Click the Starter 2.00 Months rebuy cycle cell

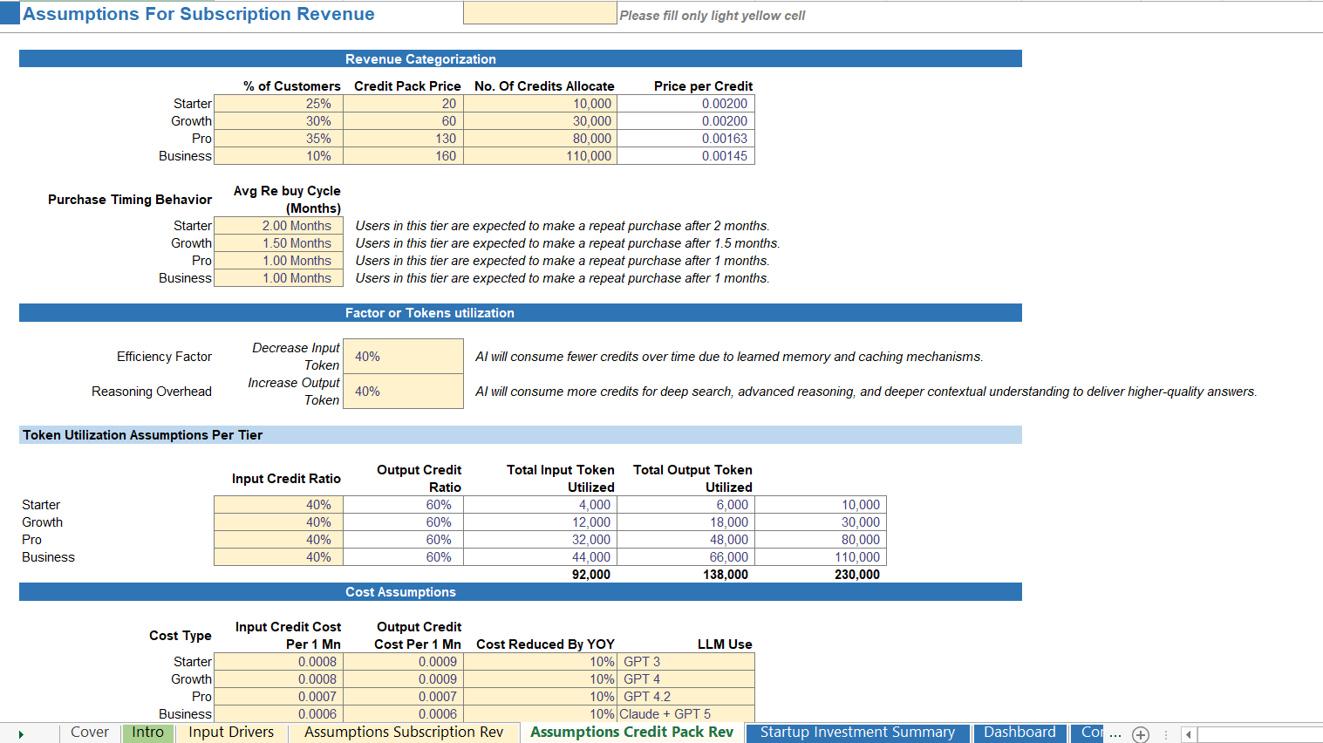coord(278,225)
